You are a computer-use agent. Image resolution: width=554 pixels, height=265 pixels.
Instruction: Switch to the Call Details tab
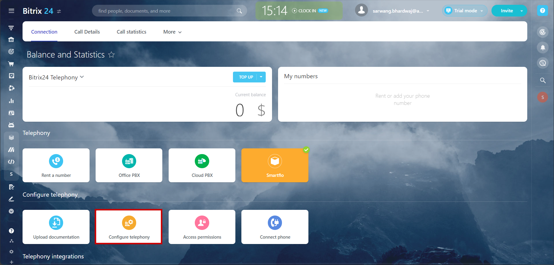[87, 32]
